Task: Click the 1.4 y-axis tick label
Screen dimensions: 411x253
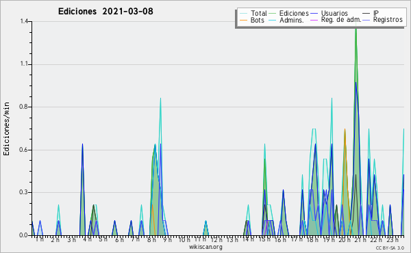Action: point(24,21)
